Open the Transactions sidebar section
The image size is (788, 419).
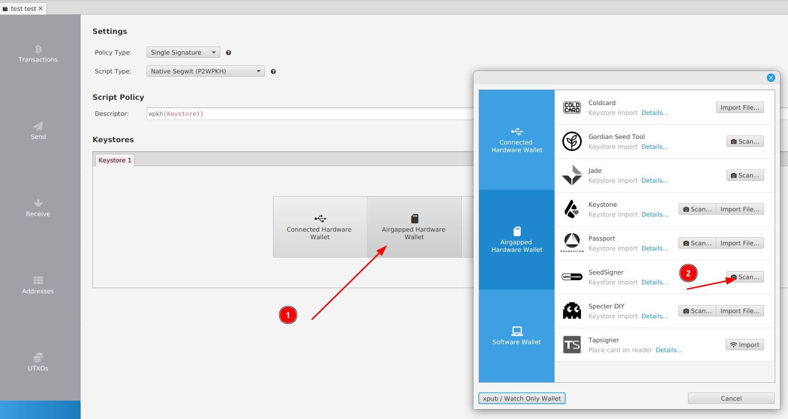click(x=38, y=54)
